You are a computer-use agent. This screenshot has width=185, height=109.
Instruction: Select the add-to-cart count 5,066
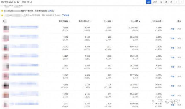[87, 56]
